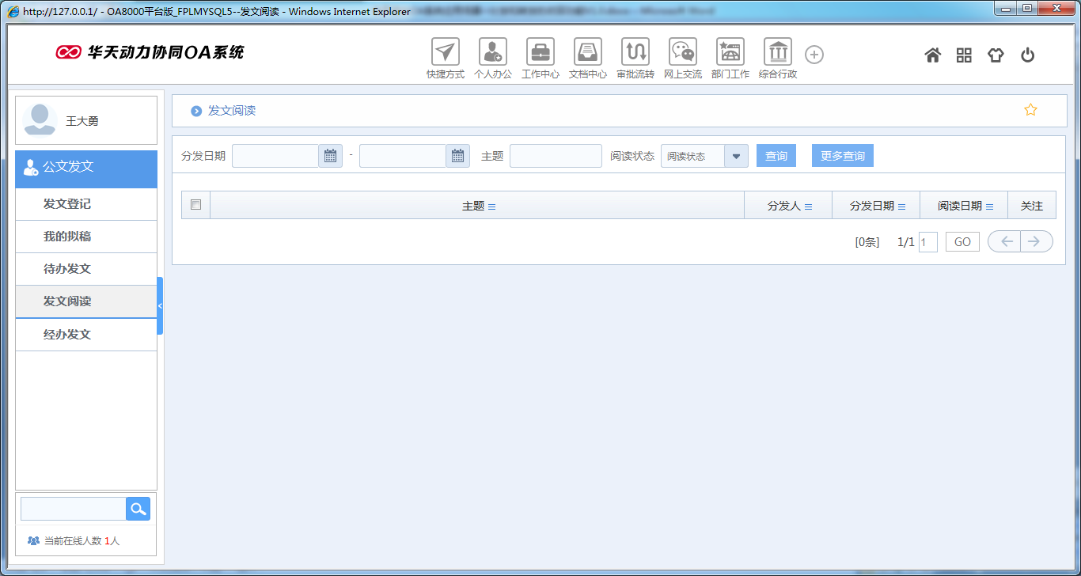Open 文档中心 from the top toolbar
The height and width of the screenshot is (576, 1081).
click(588, 53)
